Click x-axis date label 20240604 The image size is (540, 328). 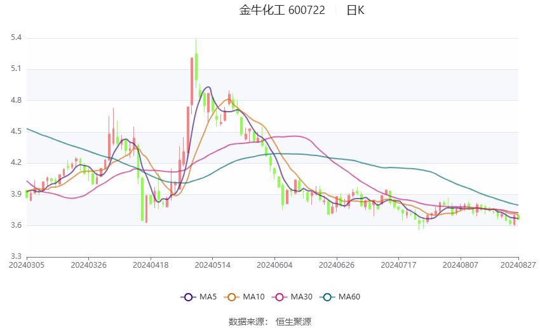[274, 265]
